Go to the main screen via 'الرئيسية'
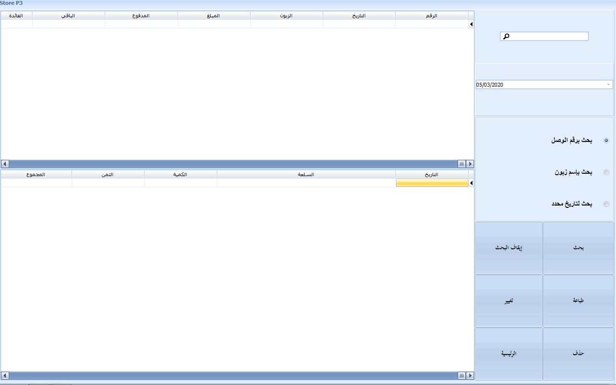This screenshot has height=385, width=616. point(509,354)
